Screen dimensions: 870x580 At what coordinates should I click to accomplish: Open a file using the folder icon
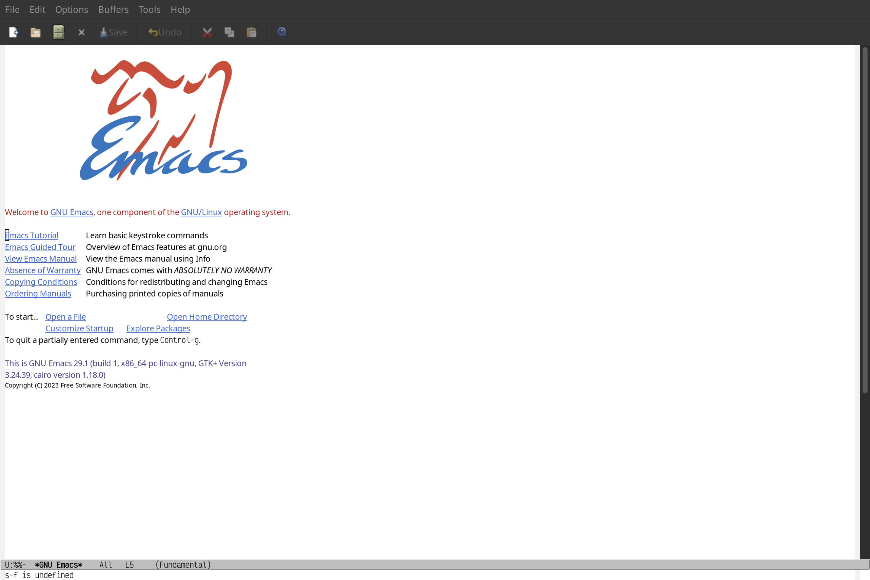(36, 32)
